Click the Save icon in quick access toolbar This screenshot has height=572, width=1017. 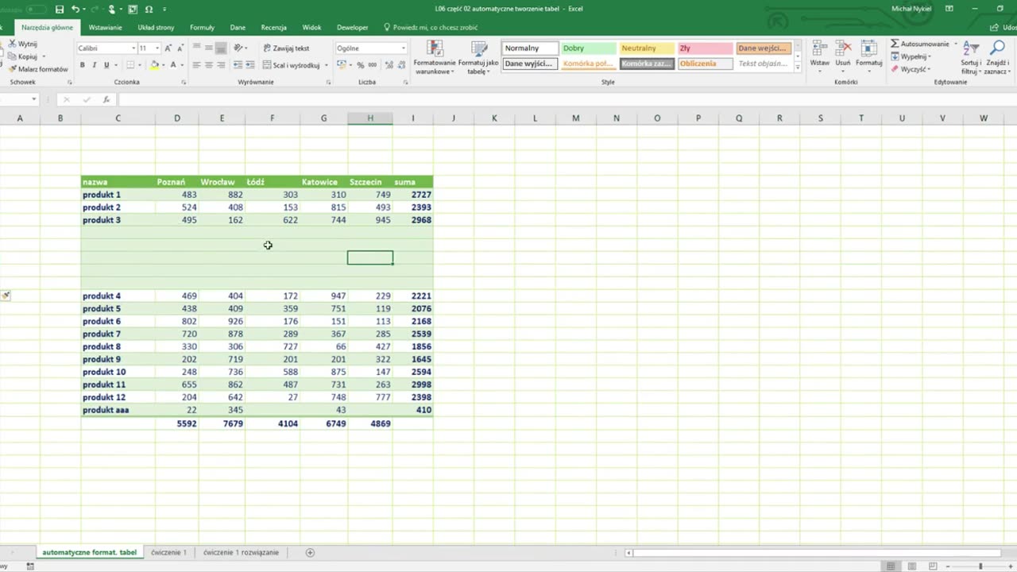click(60, 9)
